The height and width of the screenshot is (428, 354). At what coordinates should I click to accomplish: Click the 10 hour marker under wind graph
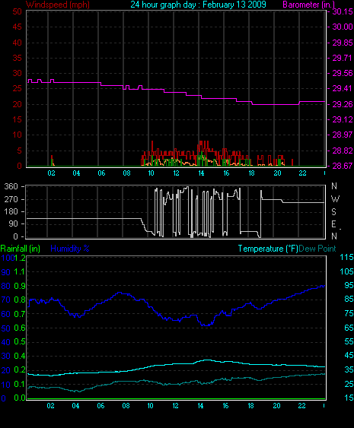(x=151, y=173)
